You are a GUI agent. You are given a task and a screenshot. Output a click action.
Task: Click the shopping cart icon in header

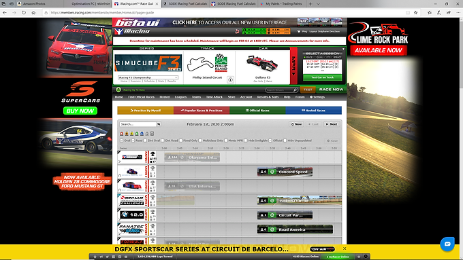299,31
